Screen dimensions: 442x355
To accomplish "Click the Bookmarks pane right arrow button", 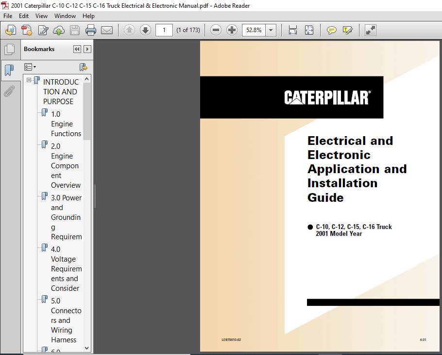I will tap(87, 49).
